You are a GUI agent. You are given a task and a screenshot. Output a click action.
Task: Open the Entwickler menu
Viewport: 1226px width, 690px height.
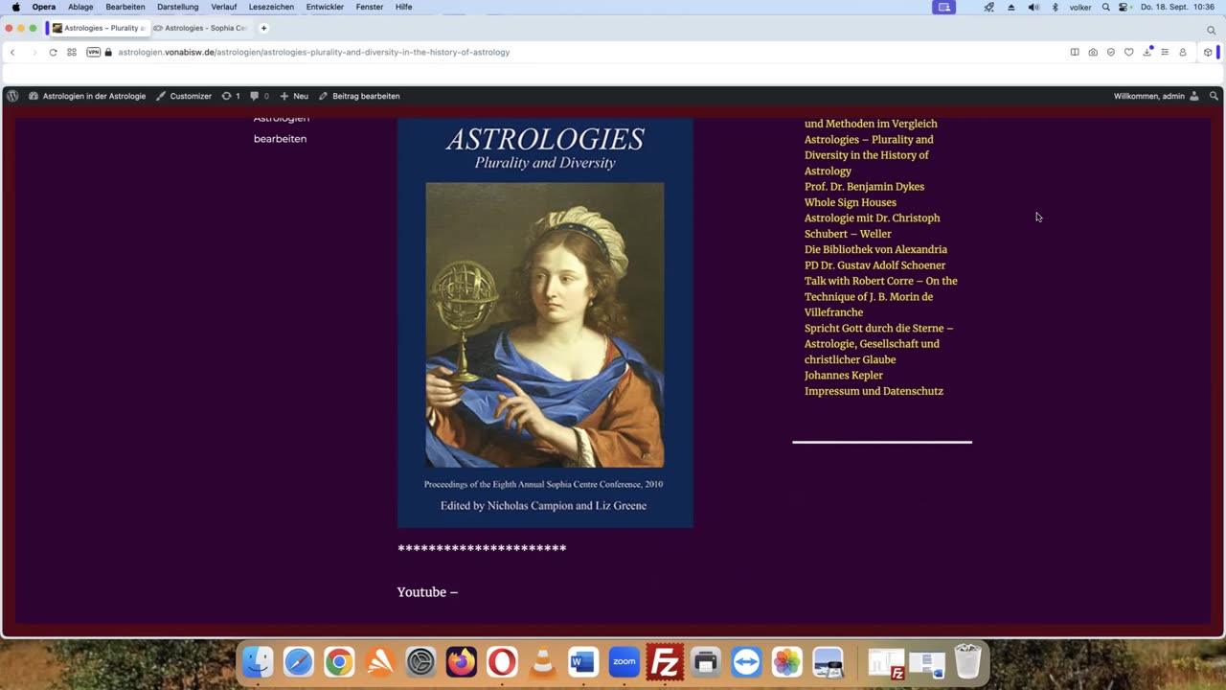[327, 7]
